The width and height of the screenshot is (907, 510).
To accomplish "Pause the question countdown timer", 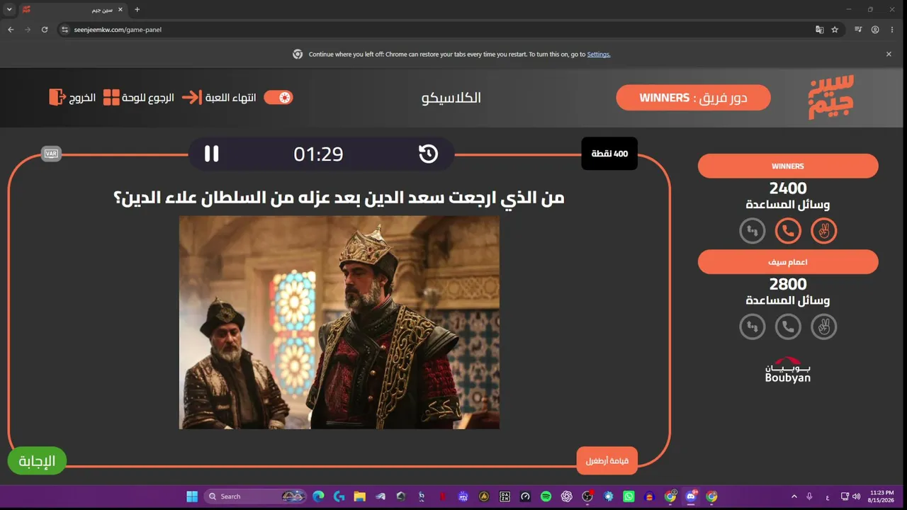I will (211, 154).
